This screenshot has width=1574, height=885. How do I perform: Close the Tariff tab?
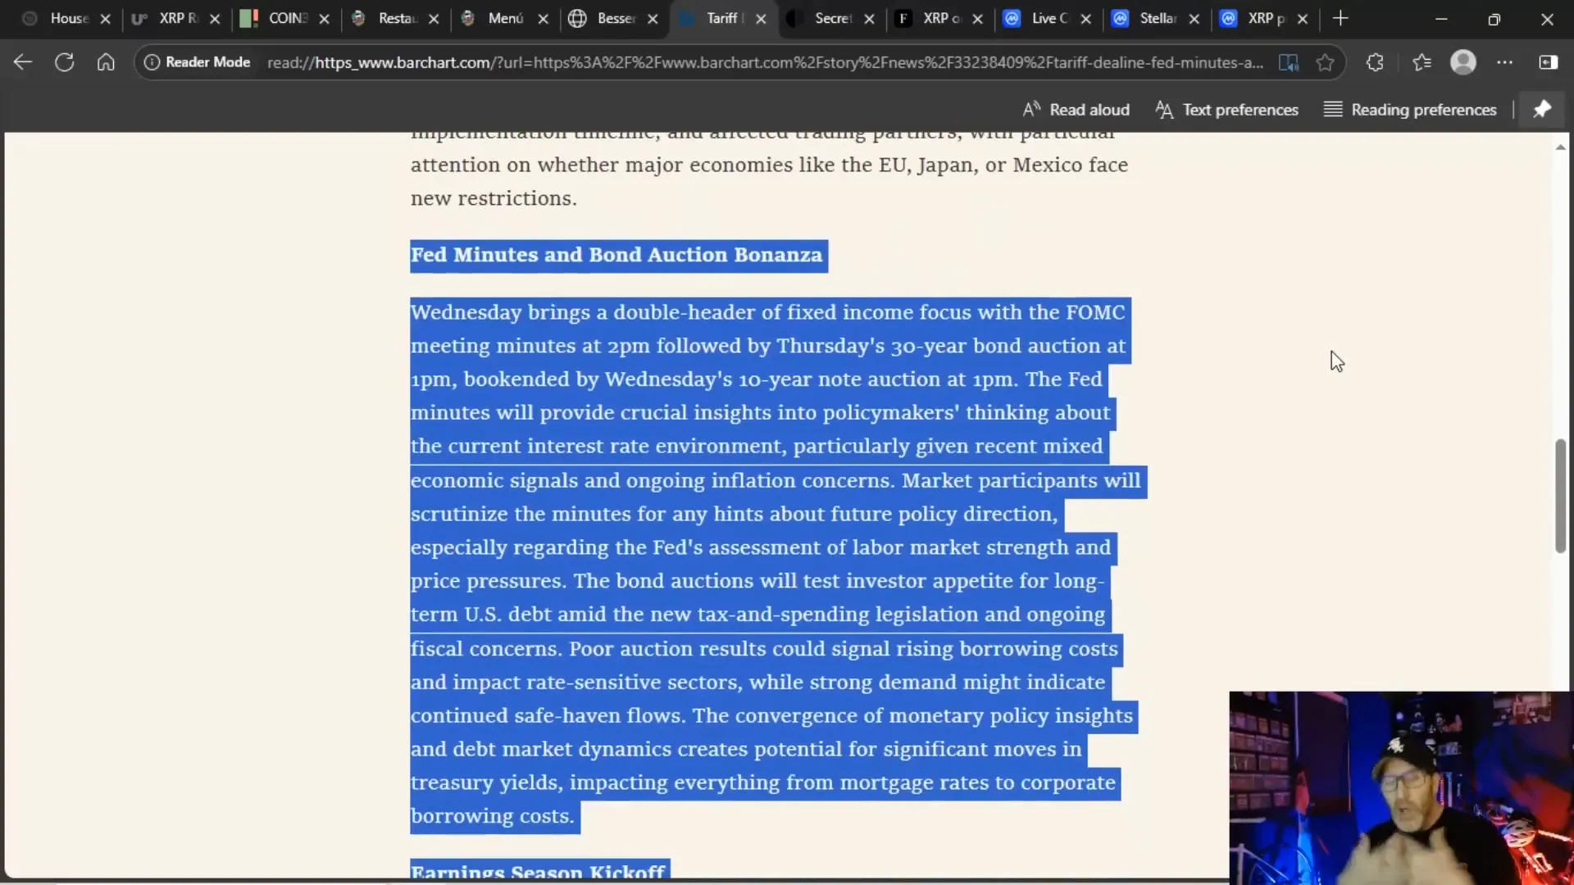tap(761, 18)
